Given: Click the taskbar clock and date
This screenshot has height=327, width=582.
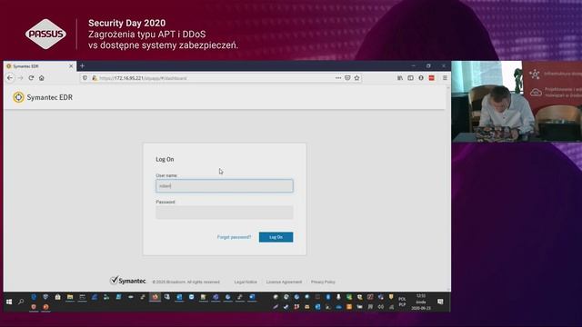Looking at the screenshot, I should 421,302.
